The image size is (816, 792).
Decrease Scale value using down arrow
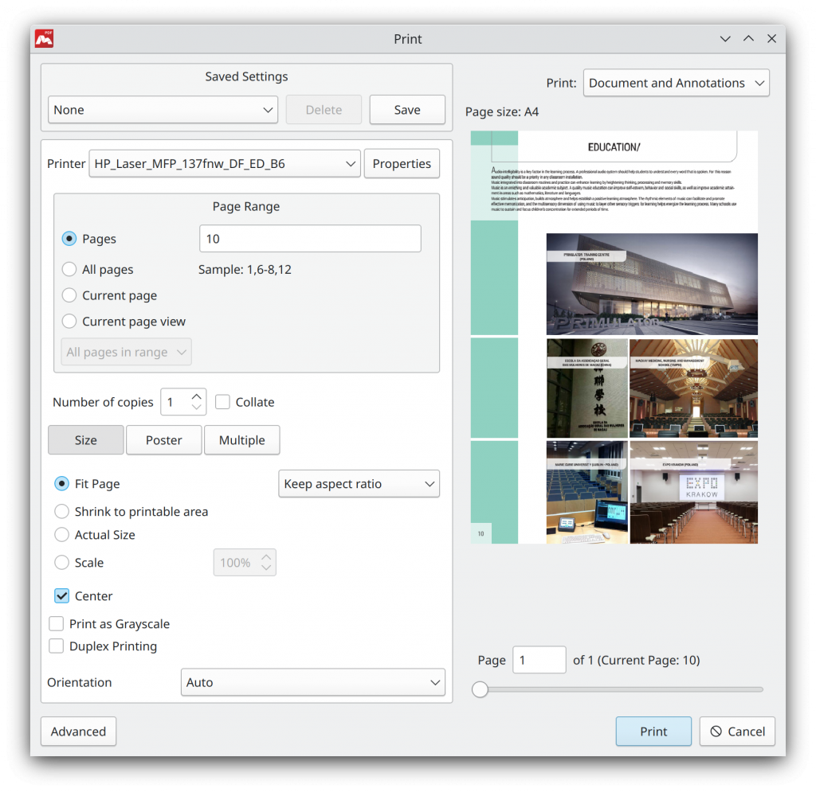pos(265,568)
